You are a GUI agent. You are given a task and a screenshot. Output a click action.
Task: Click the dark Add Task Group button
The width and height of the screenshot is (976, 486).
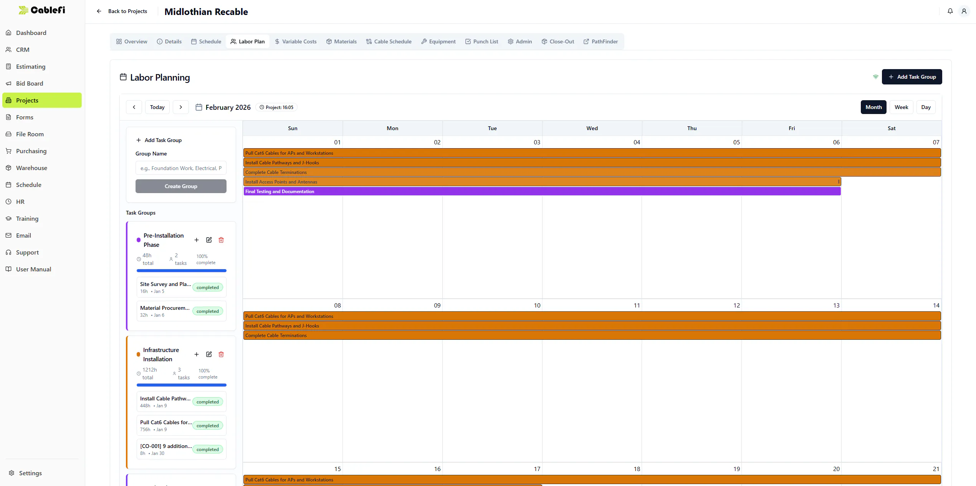(x=911, y=77)
